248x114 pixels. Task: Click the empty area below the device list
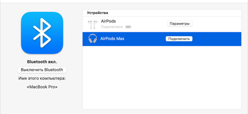(162, 80)
